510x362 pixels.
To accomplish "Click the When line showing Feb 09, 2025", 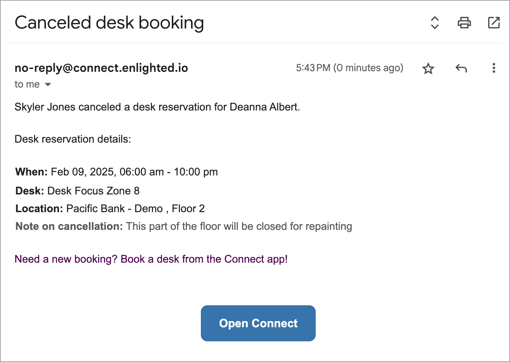I will [117, 172].
